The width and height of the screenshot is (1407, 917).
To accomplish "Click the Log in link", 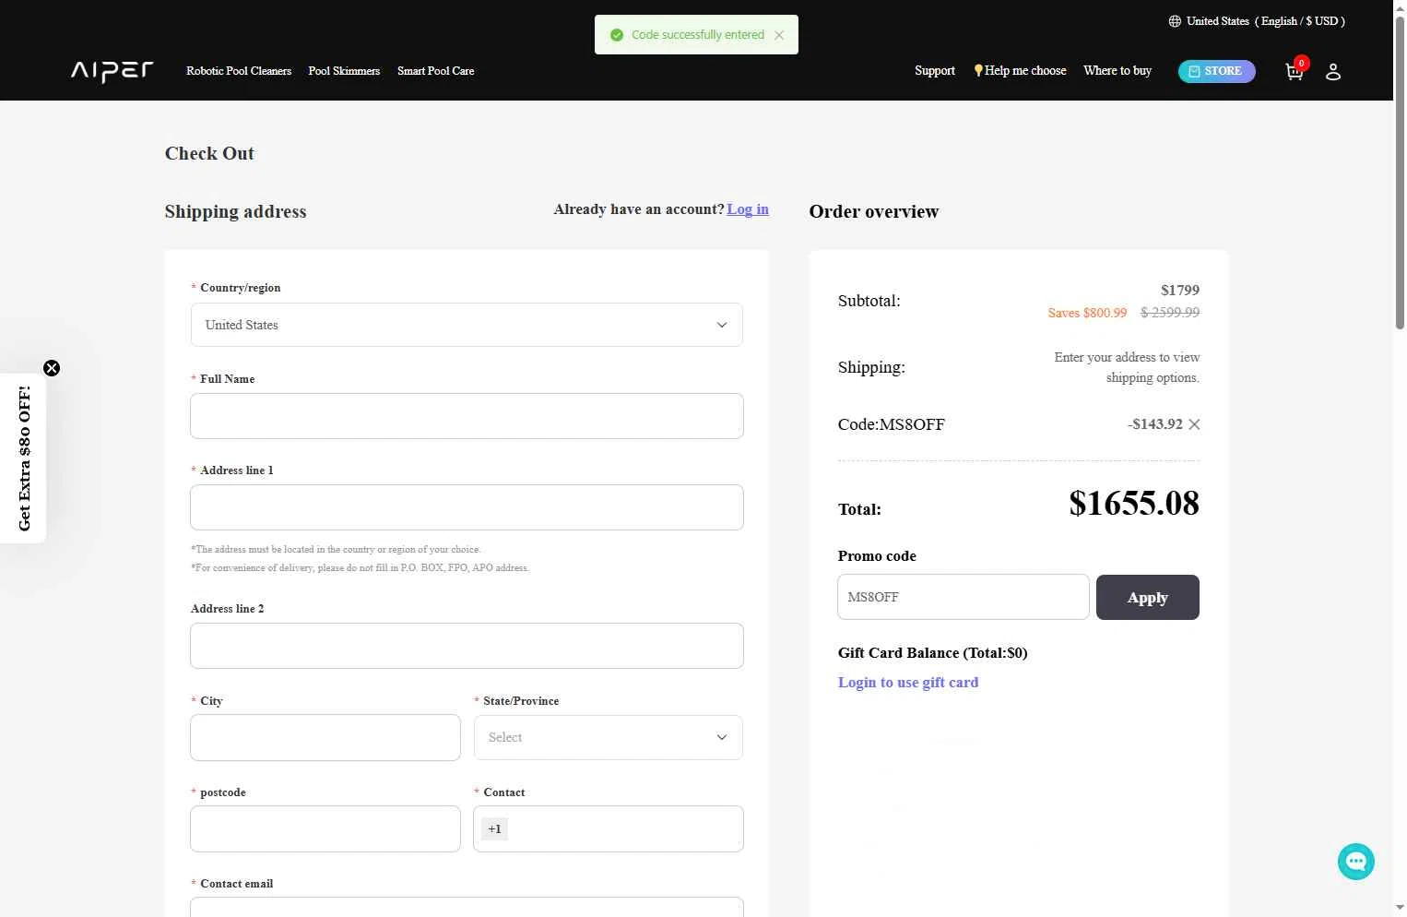I will [748, 209].
